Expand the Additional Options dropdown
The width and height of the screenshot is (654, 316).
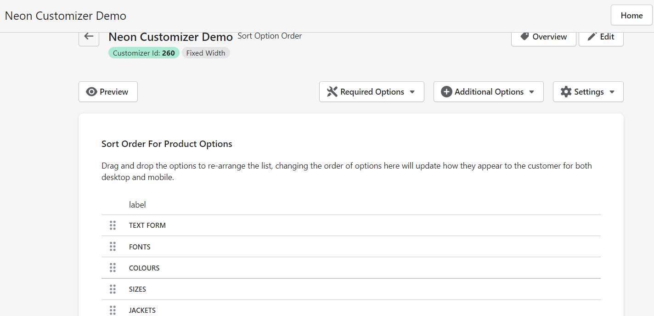tap(488, 92)
